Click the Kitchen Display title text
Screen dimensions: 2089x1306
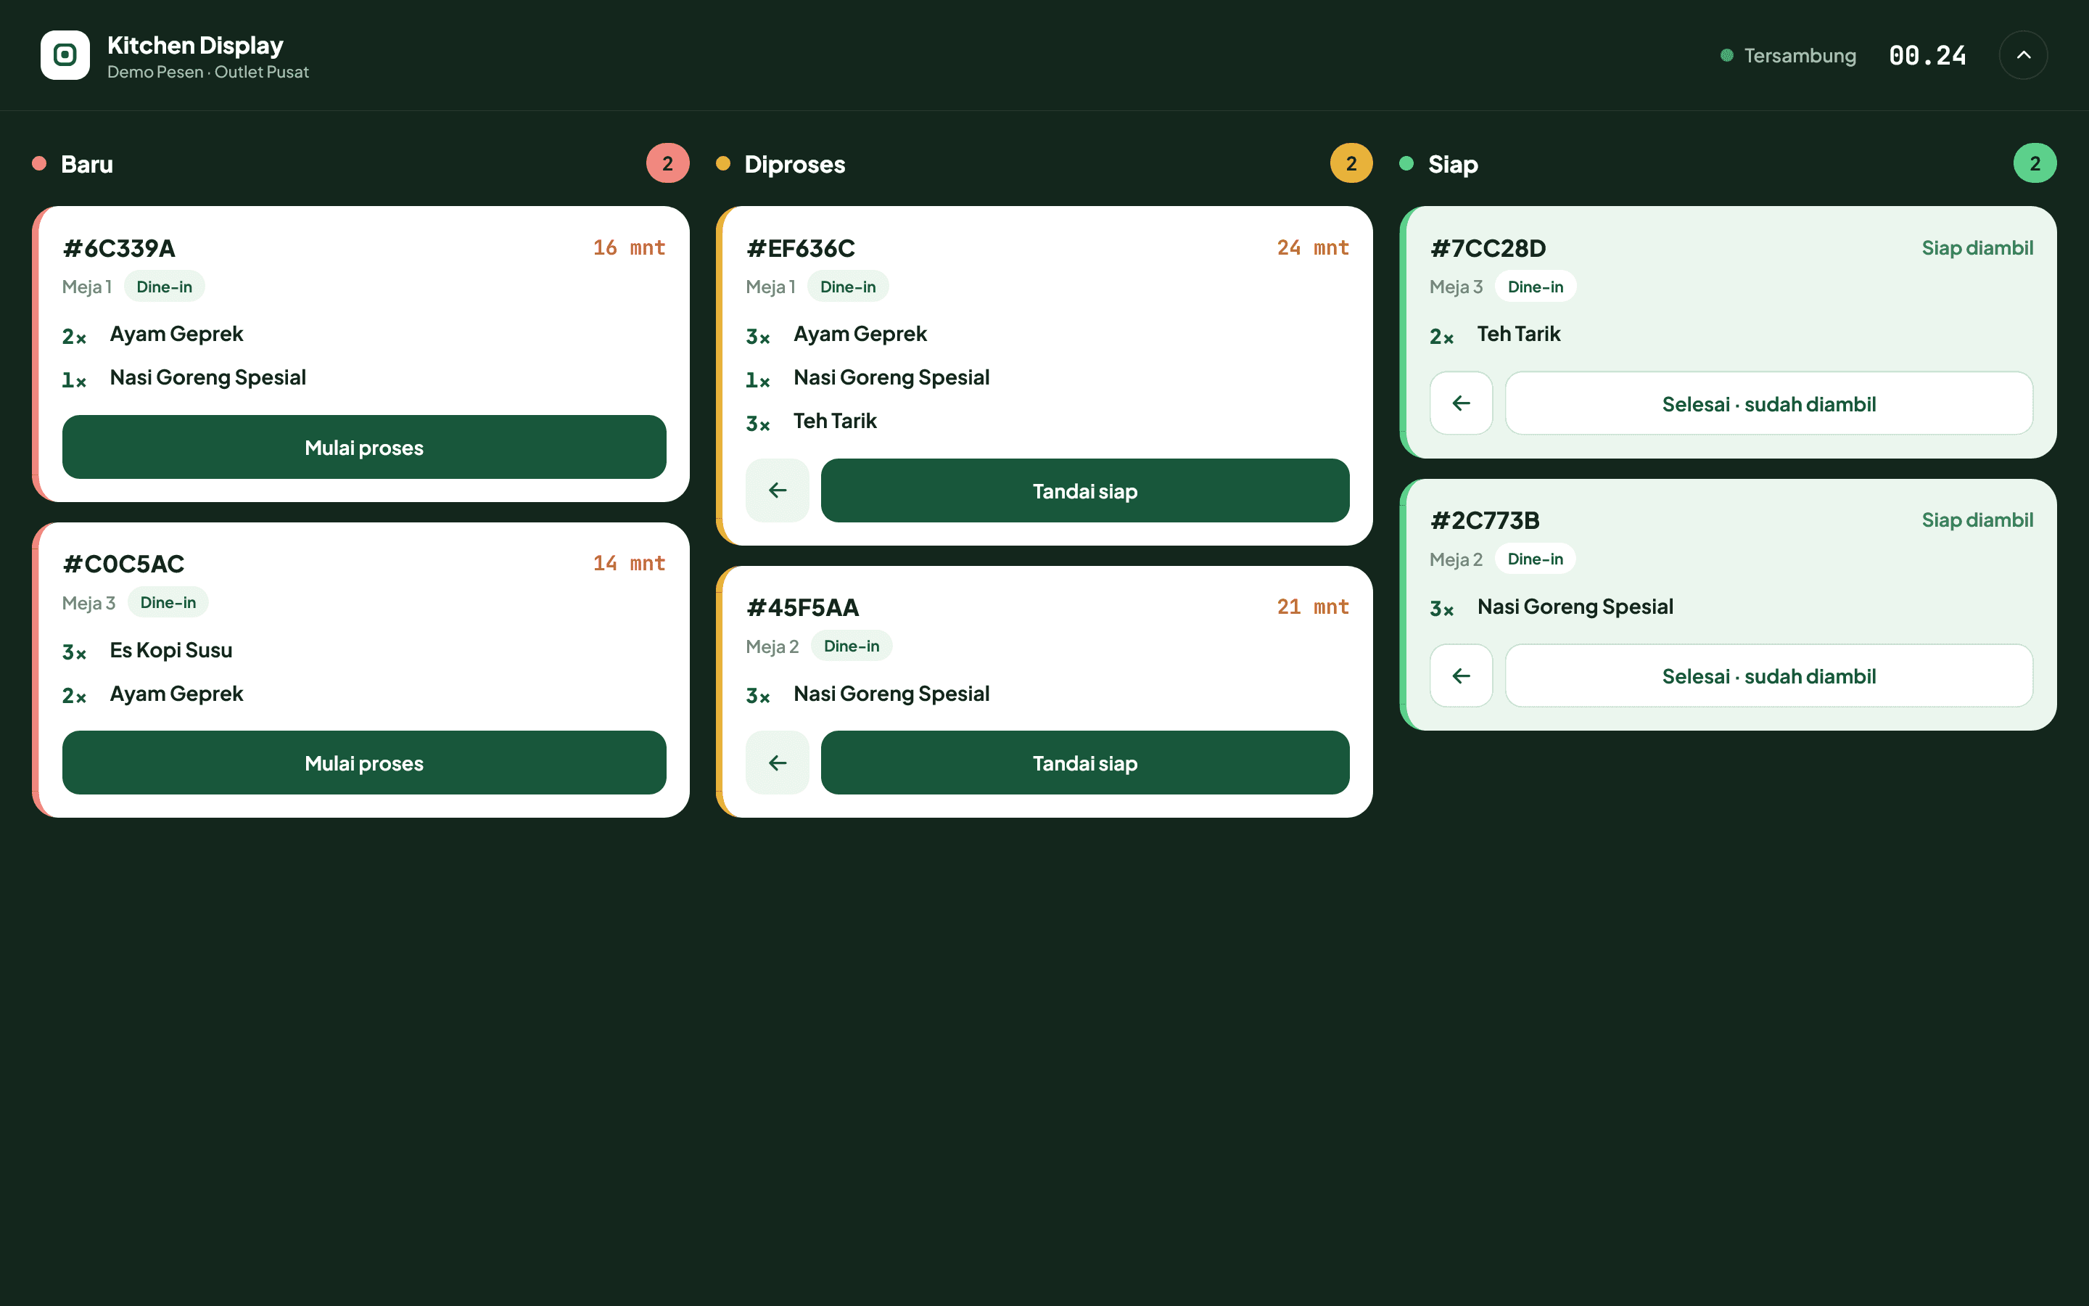pos(195,45)
